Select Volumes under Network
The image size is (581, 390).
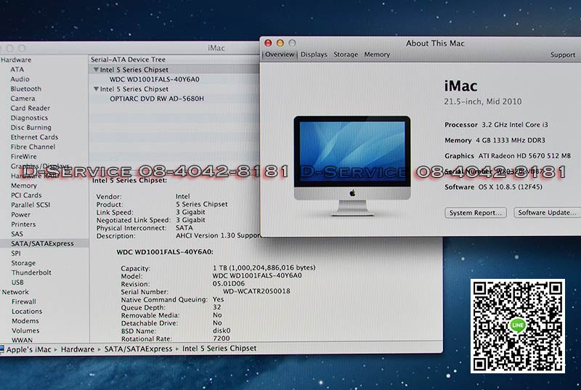(x=25, y=330)
